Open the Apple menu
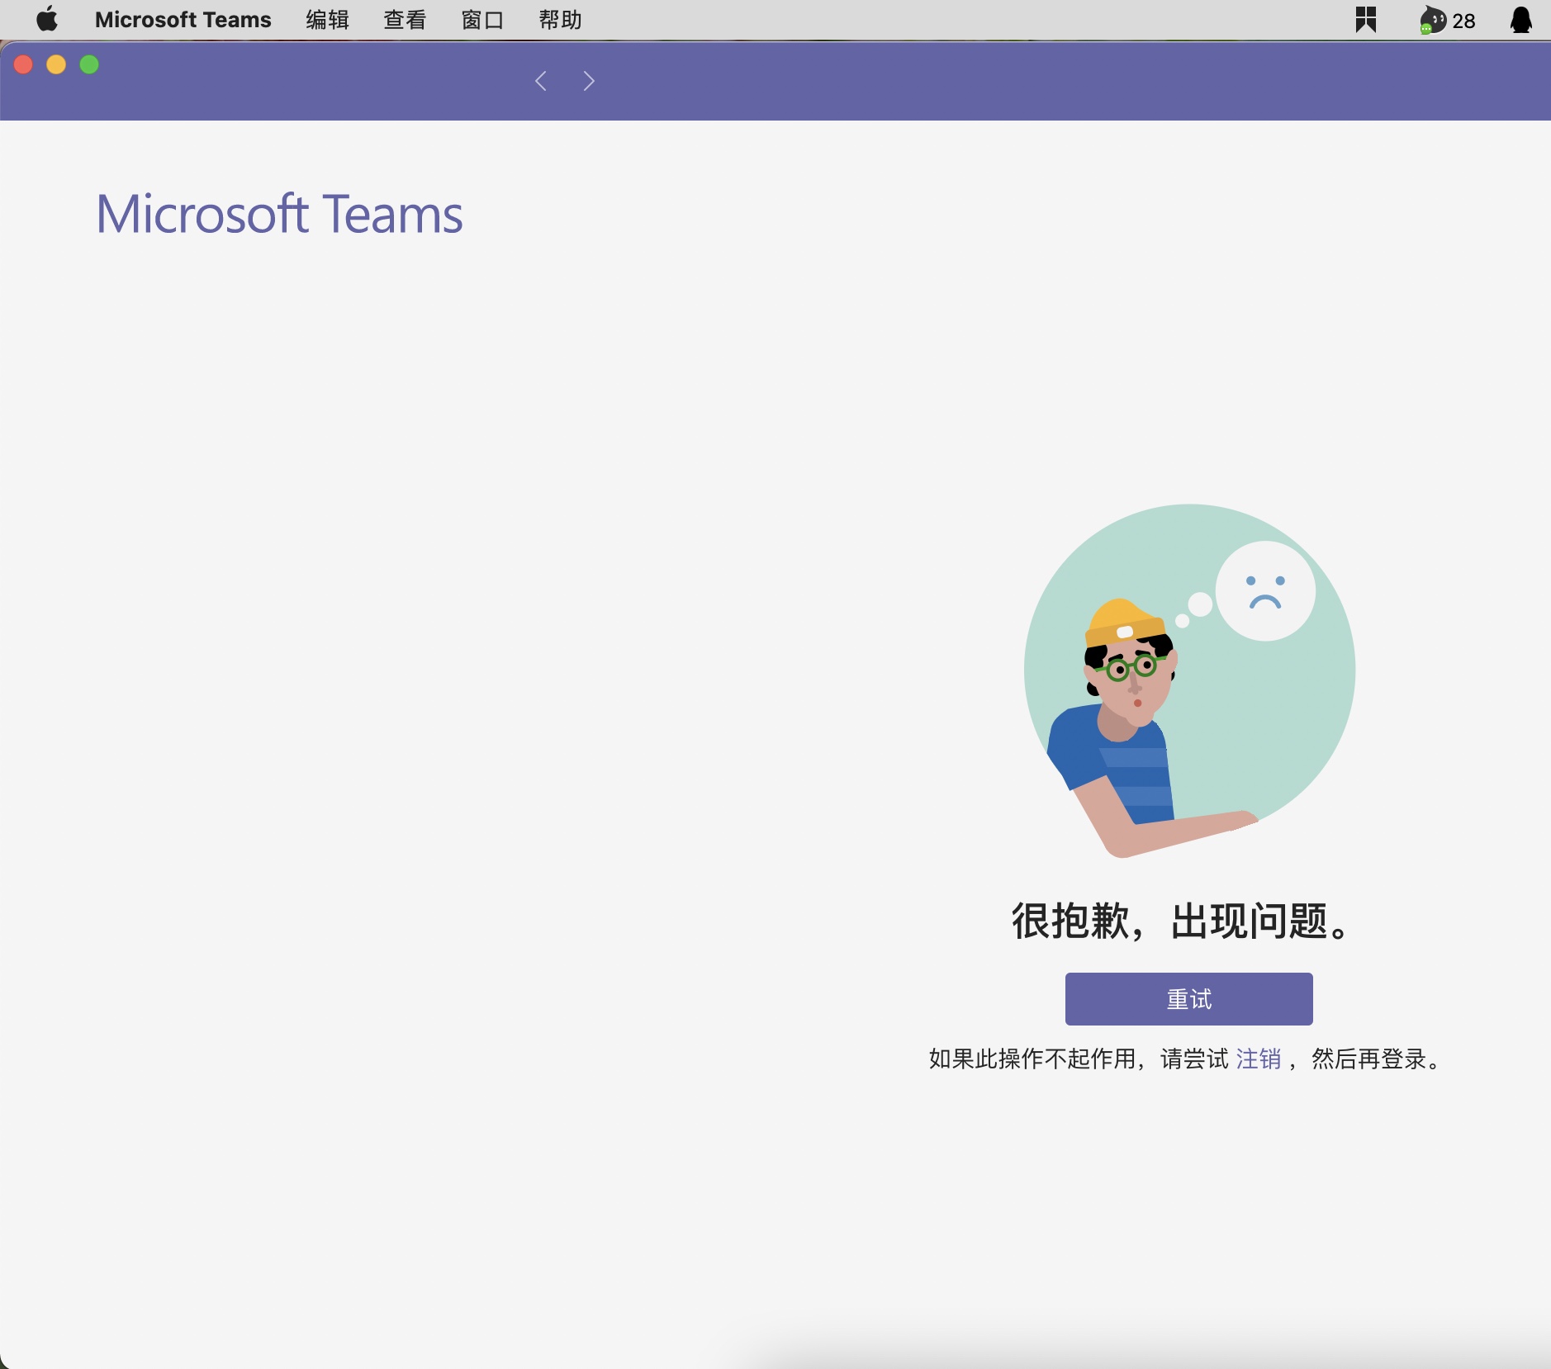This screenshot has height=1369, width=1551. click(x=47, y=19)
